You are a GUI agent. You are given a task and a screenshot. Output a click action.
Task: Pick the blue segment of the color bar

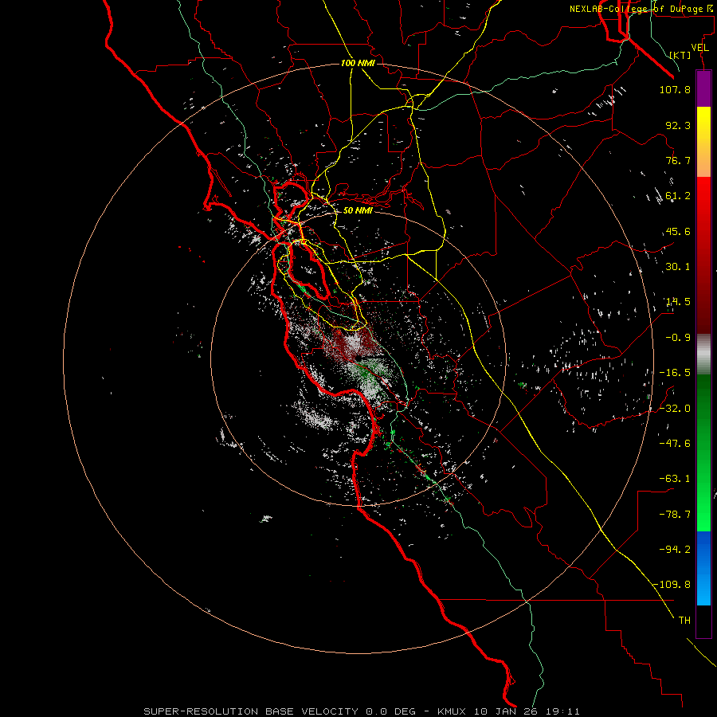(703, 568)
